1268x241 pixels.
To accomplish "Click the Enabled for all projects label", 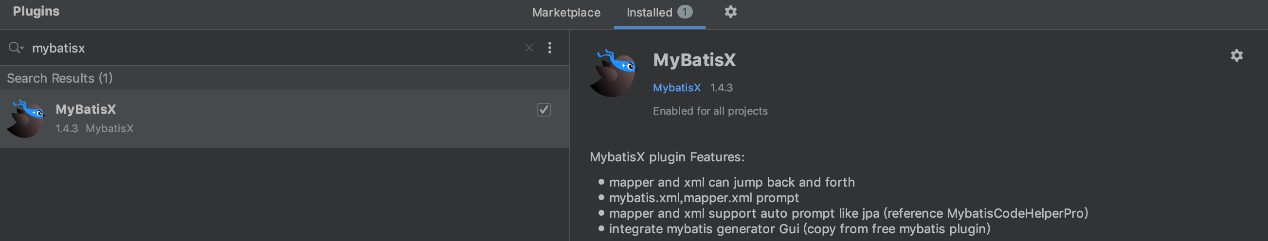I will pyautogui.click(x=710, y=111).
